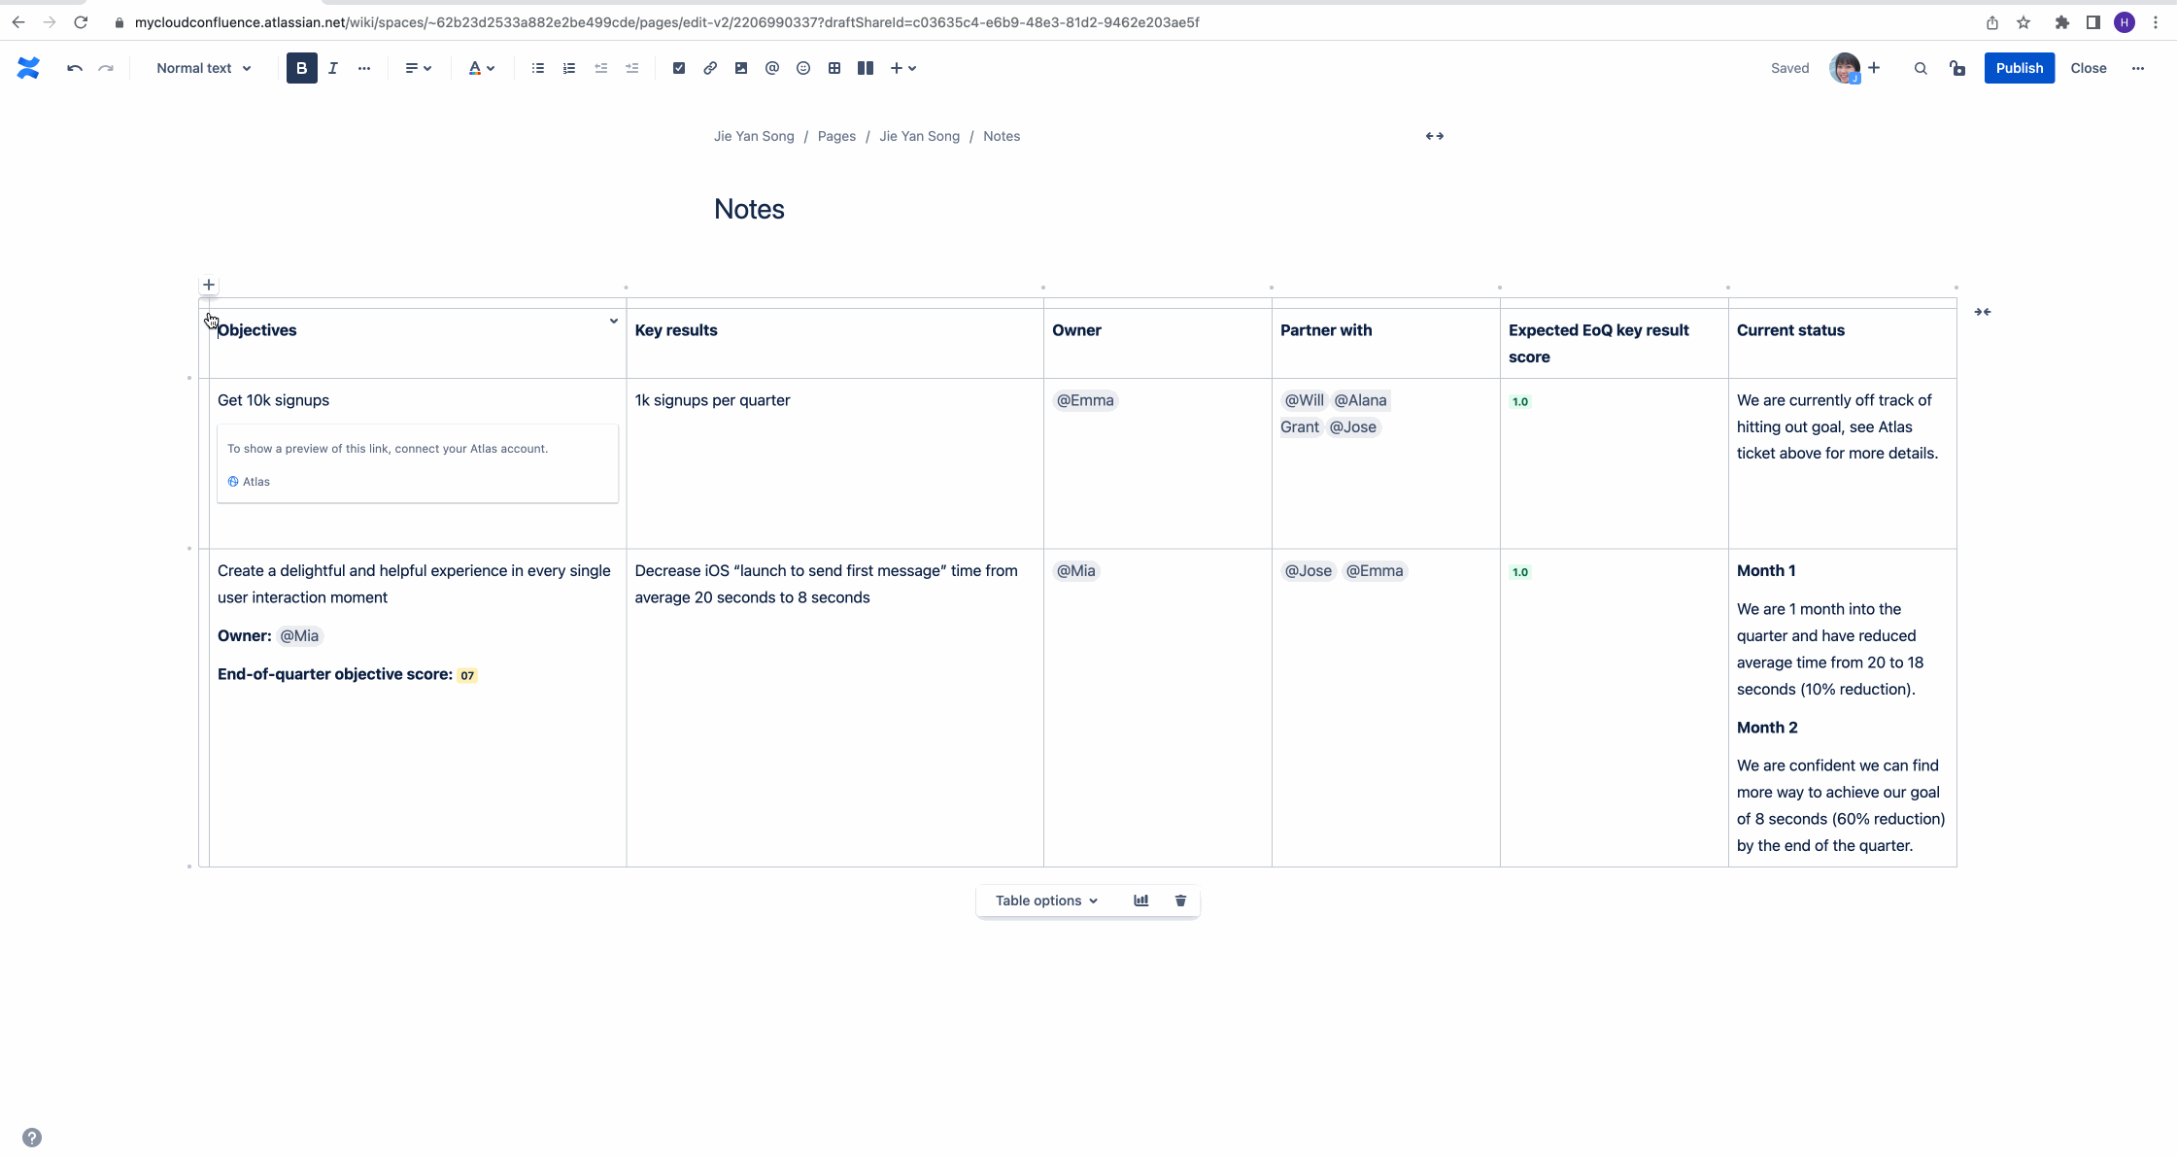Expand the text color options
This screenshot has width=2177, height=1156.
(x=491, y=68)
